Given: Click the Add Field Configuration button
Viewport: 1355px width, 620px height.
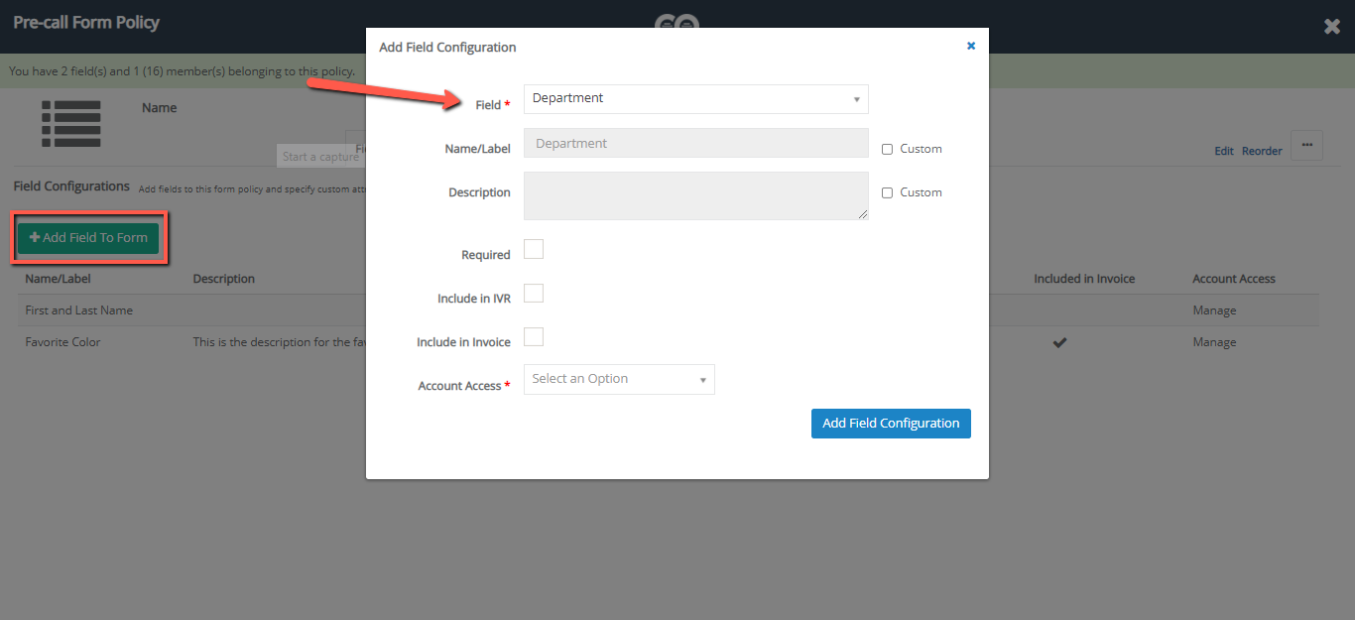Looking at the screenshot, I should (x=891, y=424).
